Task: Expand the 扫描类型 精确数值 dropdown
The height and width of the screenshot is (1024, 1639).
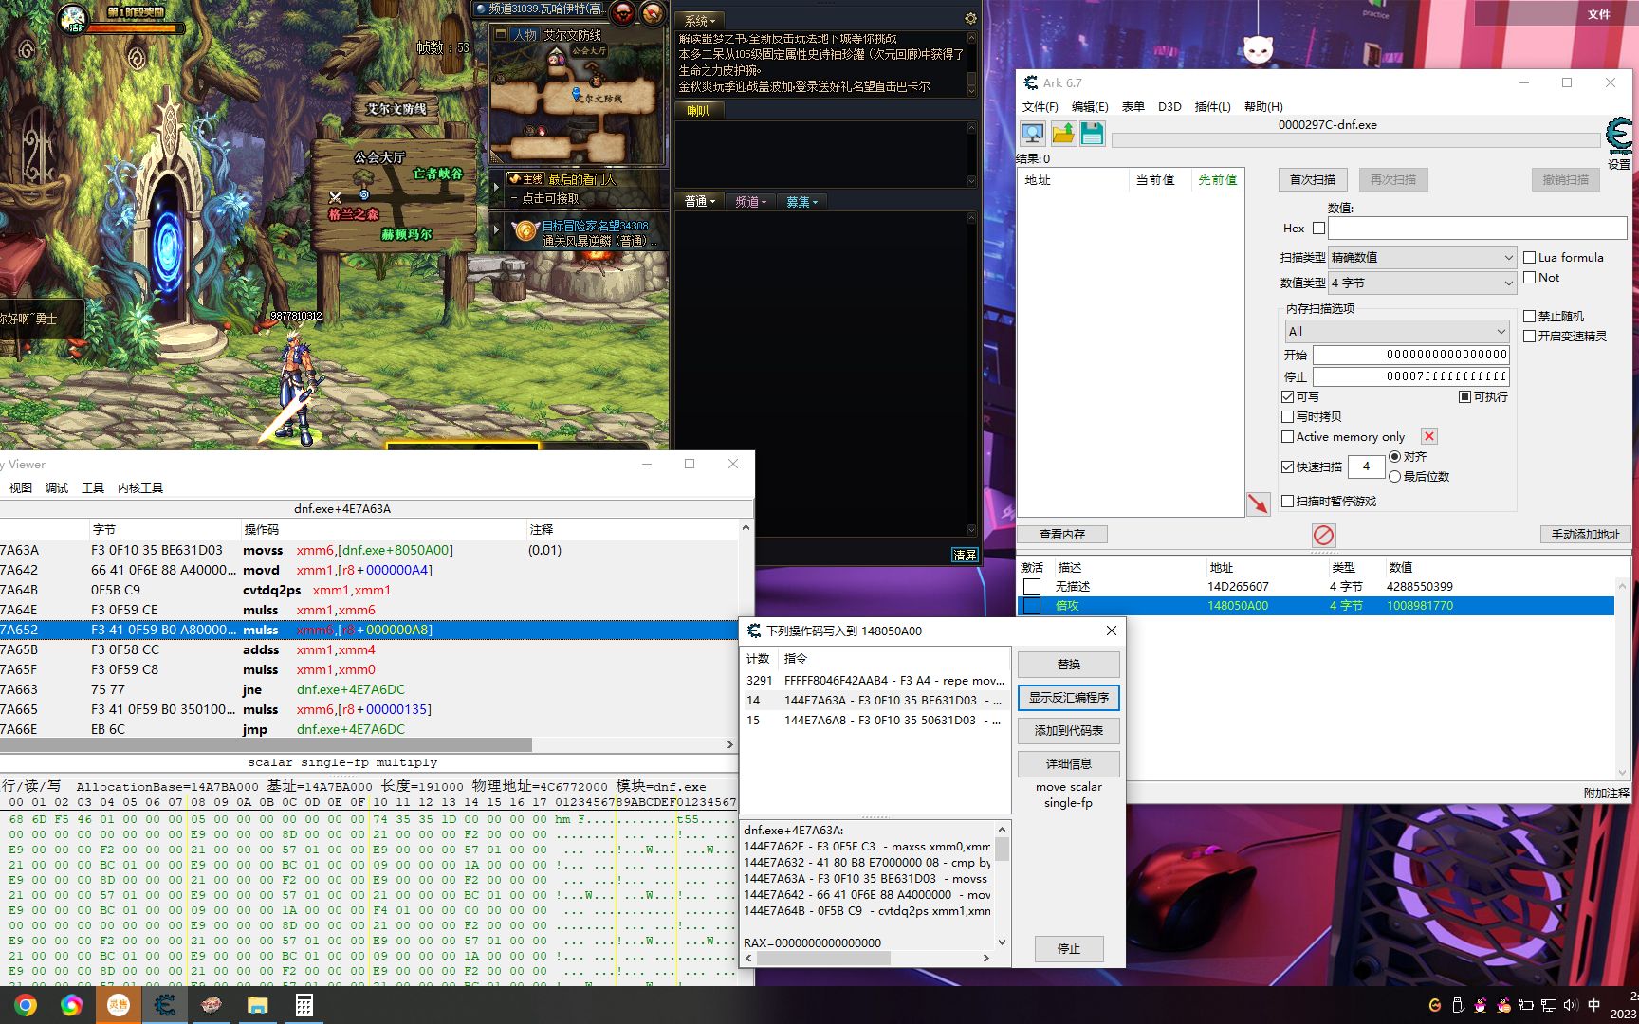Action: [x=1423, y=257]
